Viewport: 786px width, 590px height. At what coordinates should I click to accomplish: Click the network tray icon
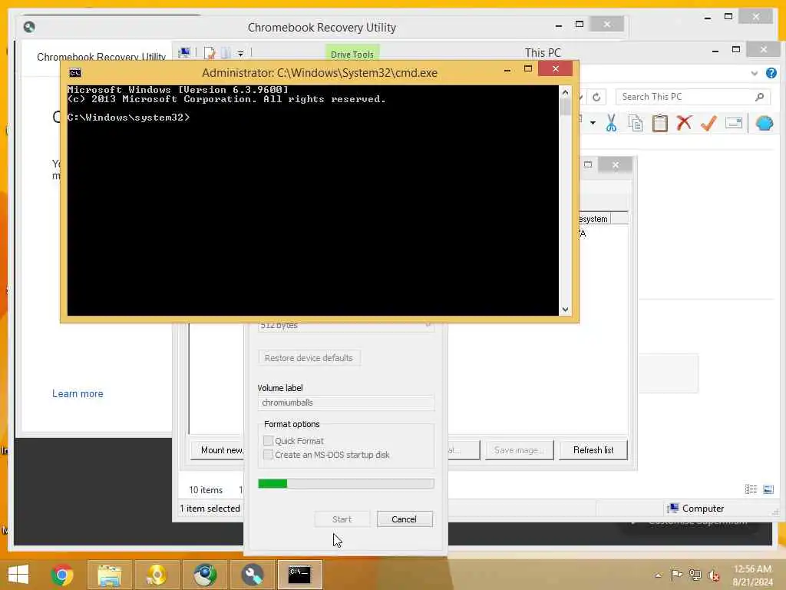click(x=695, y=575)
